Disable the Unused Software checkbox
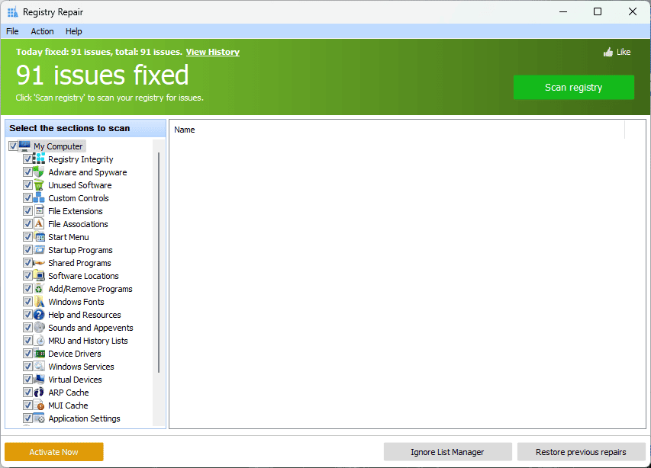 pyautogui.click(x=27, y=185)
